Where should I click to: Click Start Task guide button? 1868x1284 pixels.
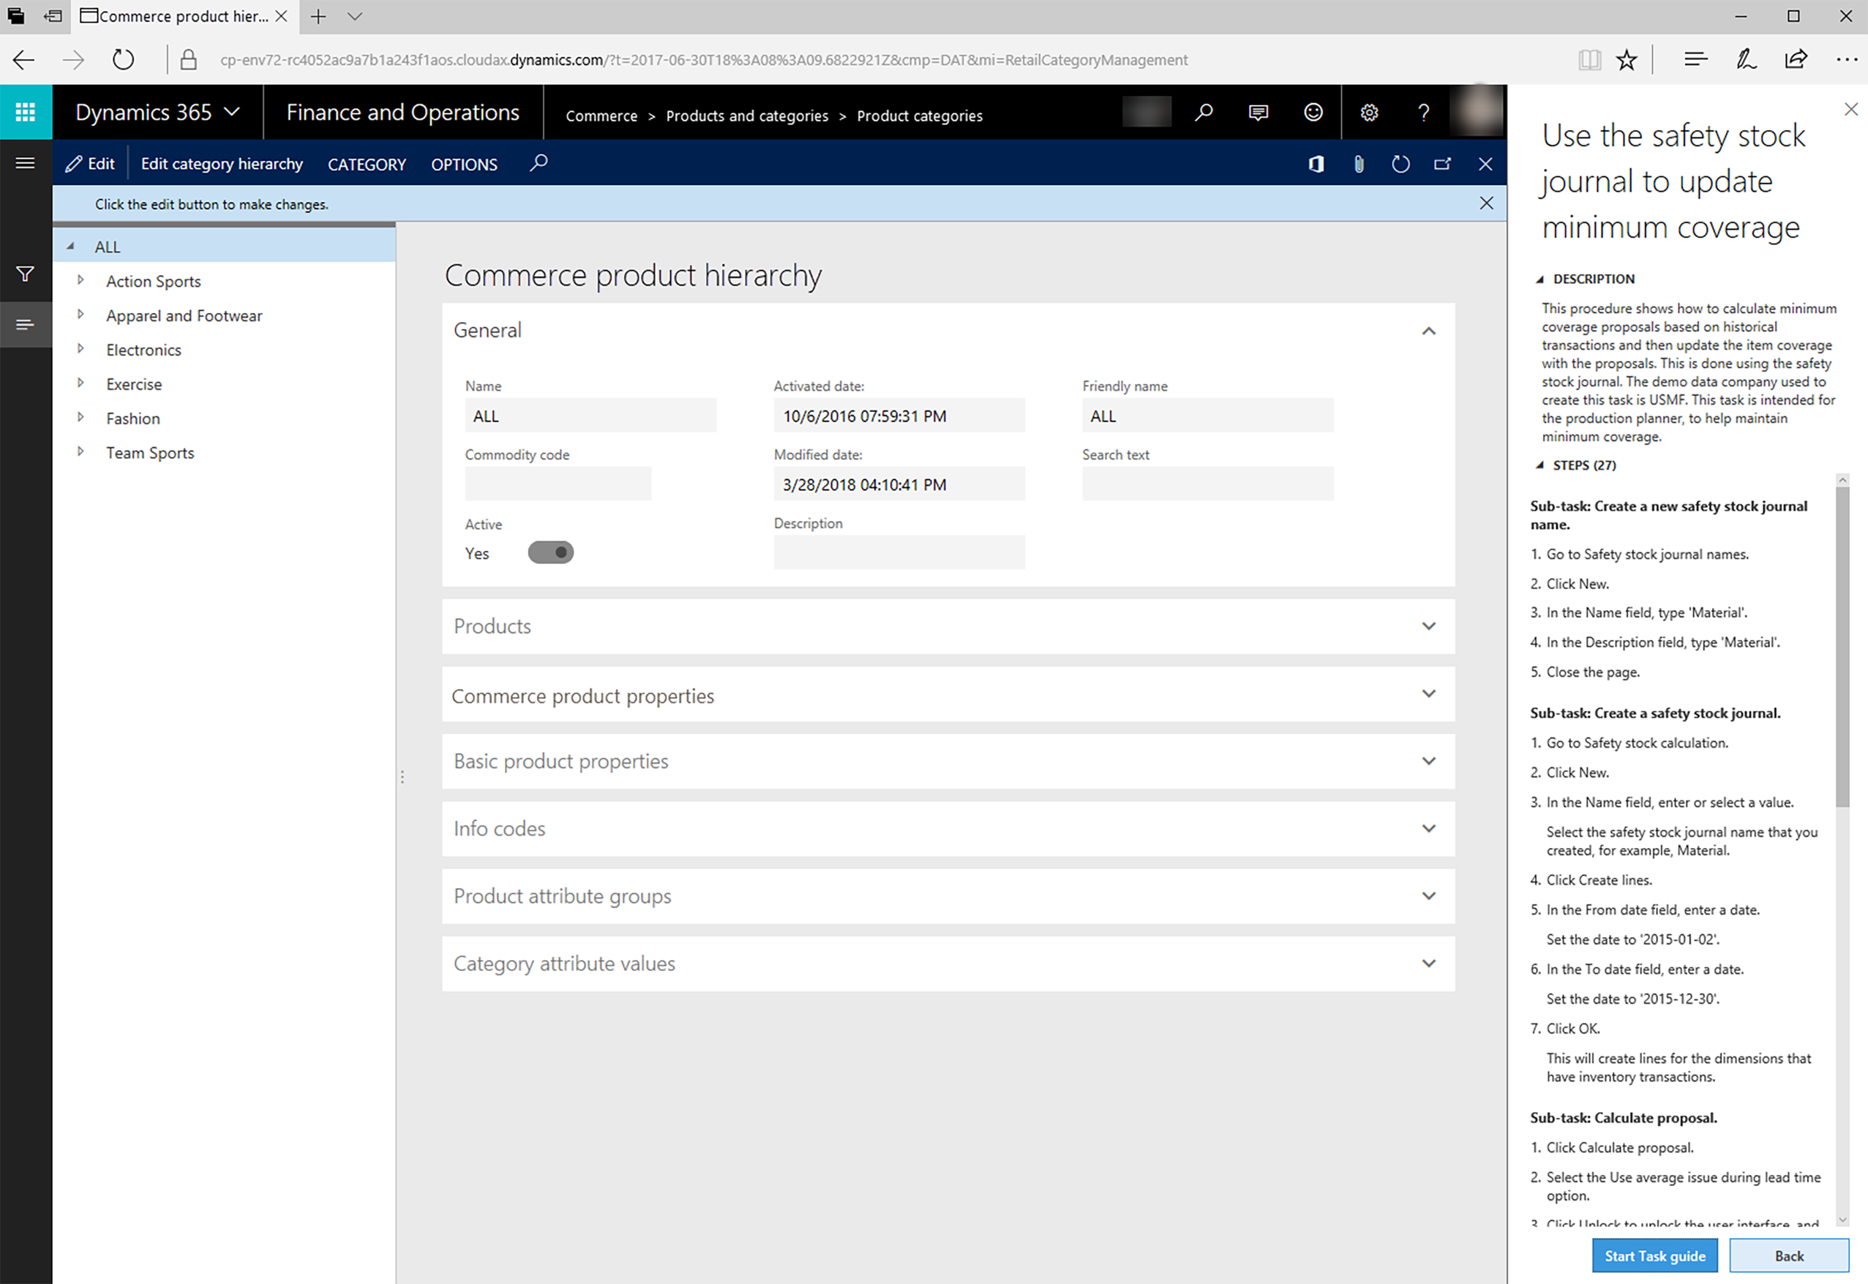(1654, 1256)
